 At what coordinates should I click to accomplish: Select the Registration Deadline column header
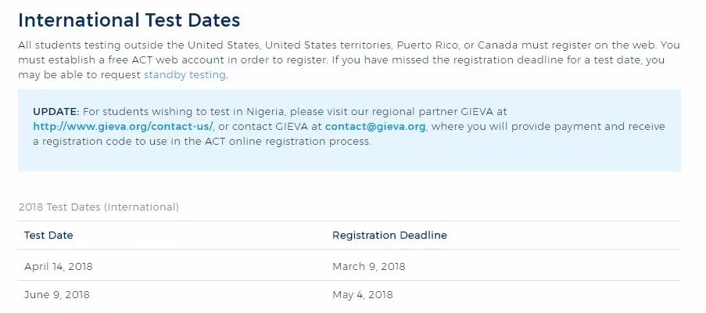coord(389,235)
